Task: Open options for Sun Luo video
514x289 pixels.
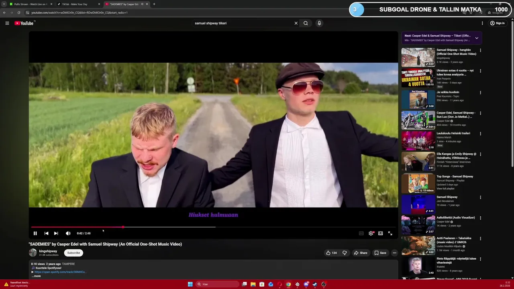Action: [x=480, y=113]
